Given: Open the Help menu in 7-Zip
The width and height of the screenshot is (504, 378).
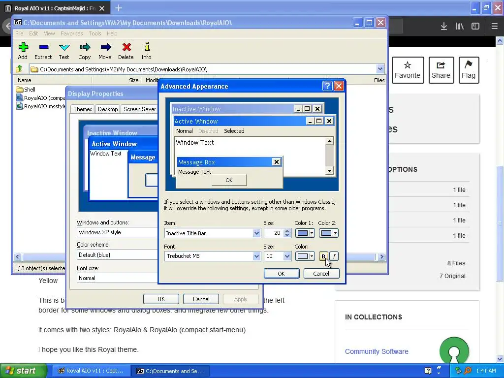Looking at the screenshot, I should [x=112, y=33].
